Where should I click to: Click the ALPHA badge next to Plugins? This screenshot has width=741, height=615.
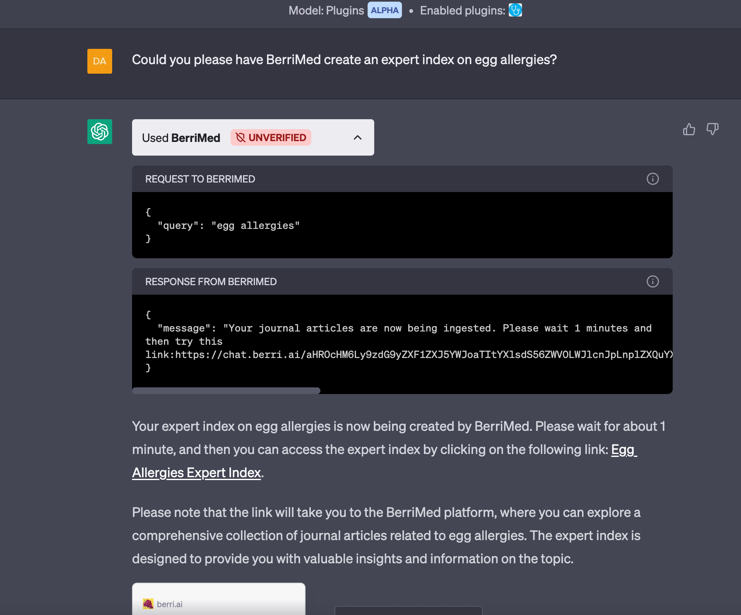385,10
